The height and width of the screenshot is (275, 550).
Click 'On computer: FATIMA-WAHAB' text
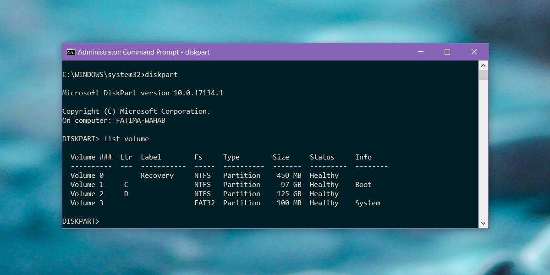(x=114, y=121)
